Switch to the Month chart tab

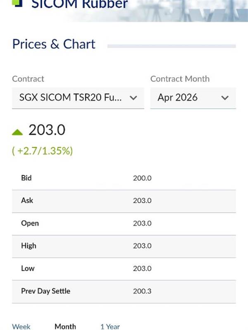65,326
